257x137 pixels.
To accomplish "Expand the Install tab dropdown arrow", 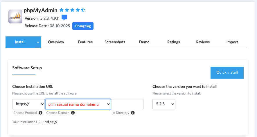I will (x=38, y=42).
